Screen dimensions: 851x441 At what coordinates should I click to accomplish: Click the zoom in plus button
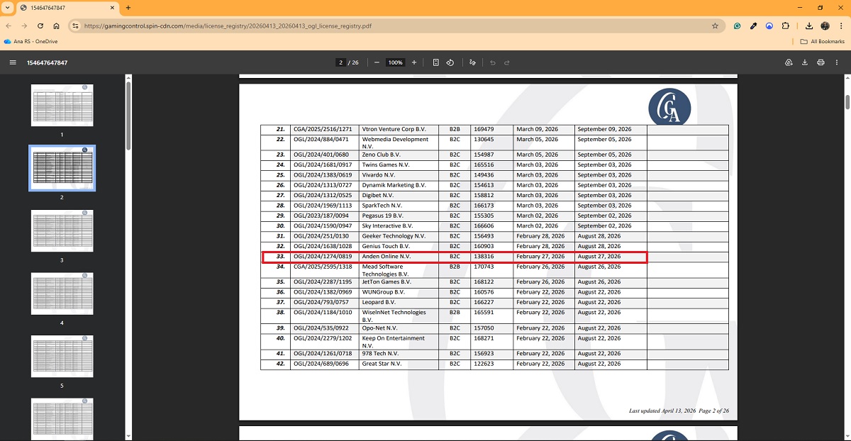(414, 62)
